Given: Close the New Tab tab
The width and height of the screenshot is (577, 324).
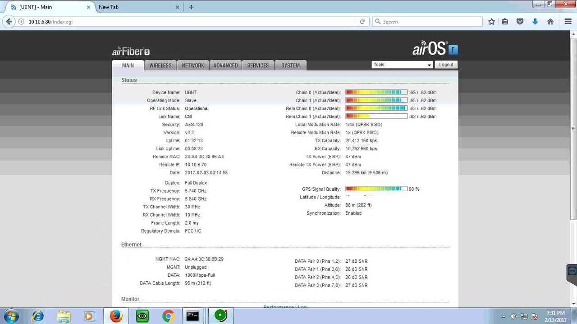Looking at the screenshot, I should pos(177,7).
